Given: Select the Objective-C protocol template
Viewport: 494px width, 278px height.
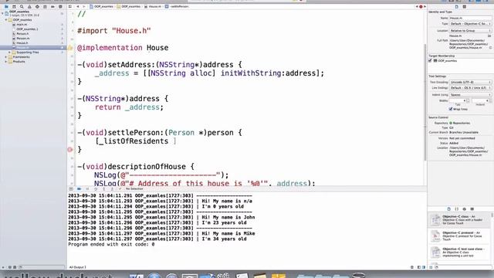Looking at the screenshot, I should click(x=459, y=236).
